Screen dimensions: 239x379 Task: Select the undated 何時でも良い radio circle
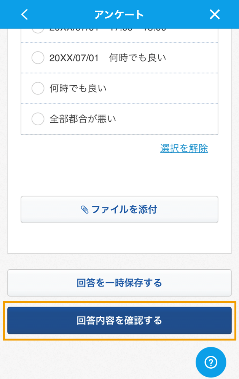point(38,88)
